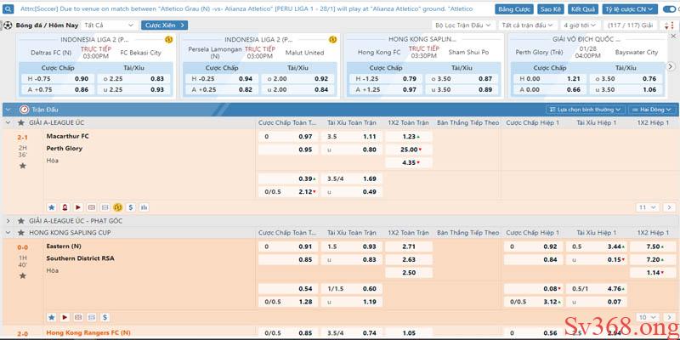Image resolution: width=680 pixels, height=340 pixels.
Task: Open the Tất Cả filter dropdown
Action: click(x=106, y=25)
